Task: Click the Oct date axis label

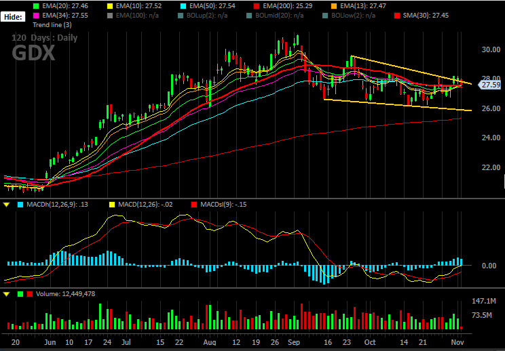Action: (x=370, y=342)
